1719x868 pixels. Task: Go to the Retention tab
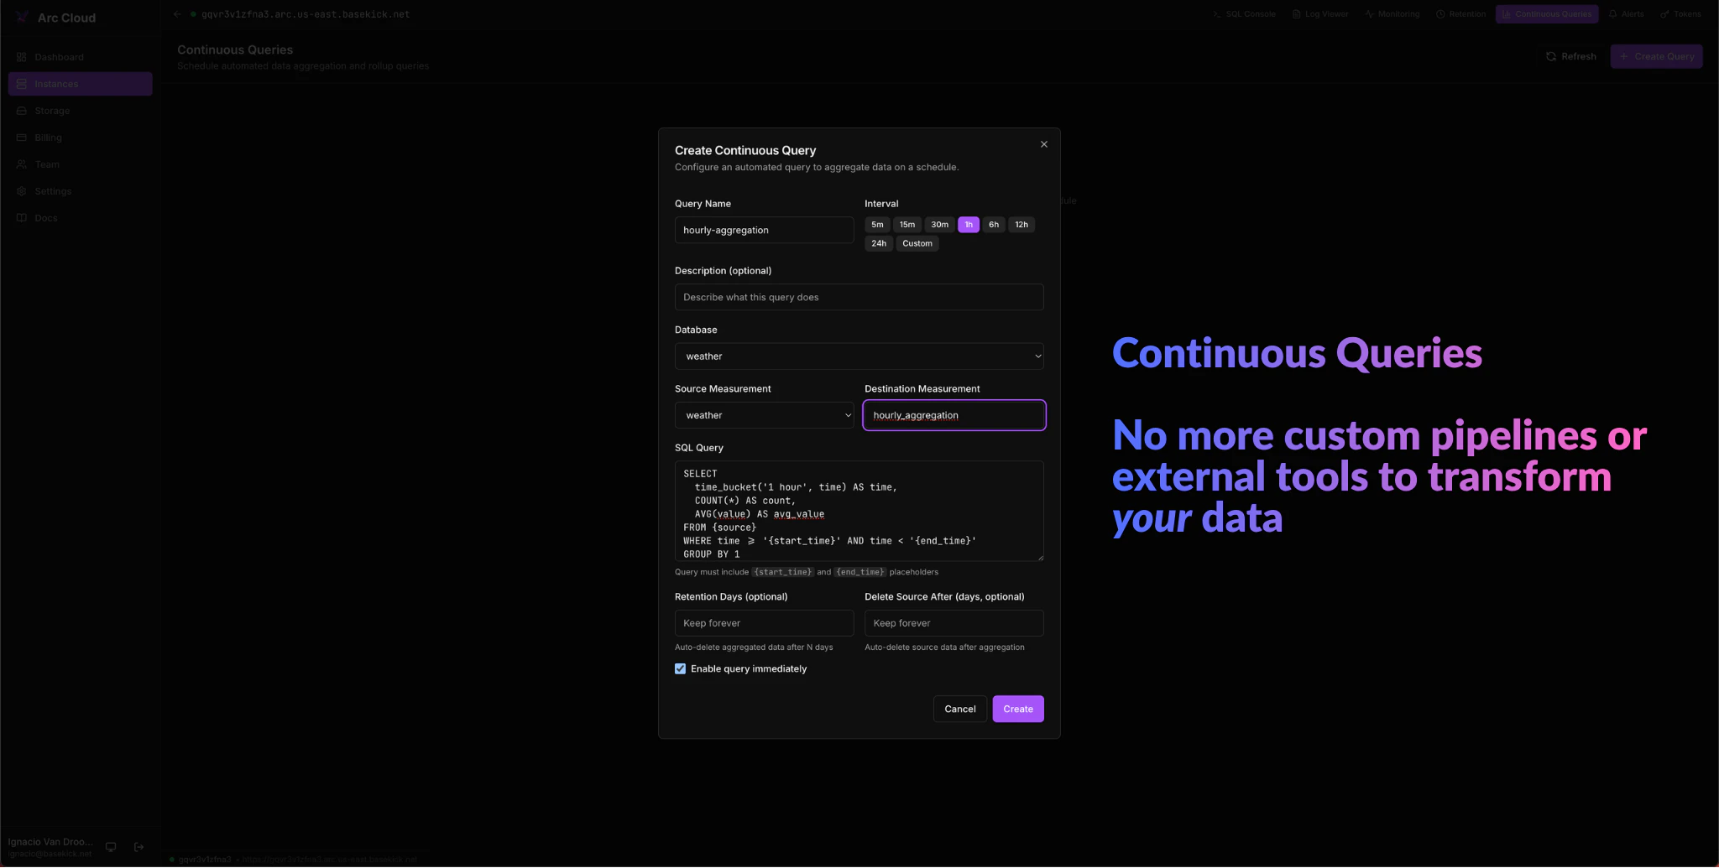pyautogui.click(x=1460, y=14)
